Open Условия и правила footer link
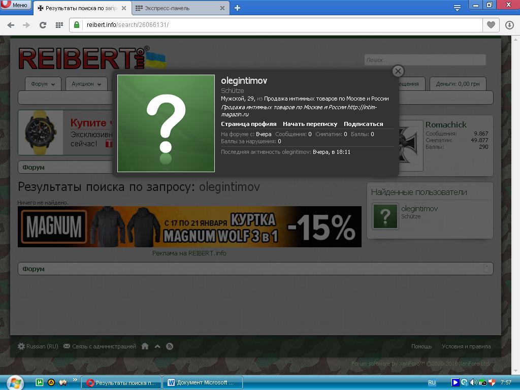The width and height of the screenshot is (520, 390). point(466,346)
